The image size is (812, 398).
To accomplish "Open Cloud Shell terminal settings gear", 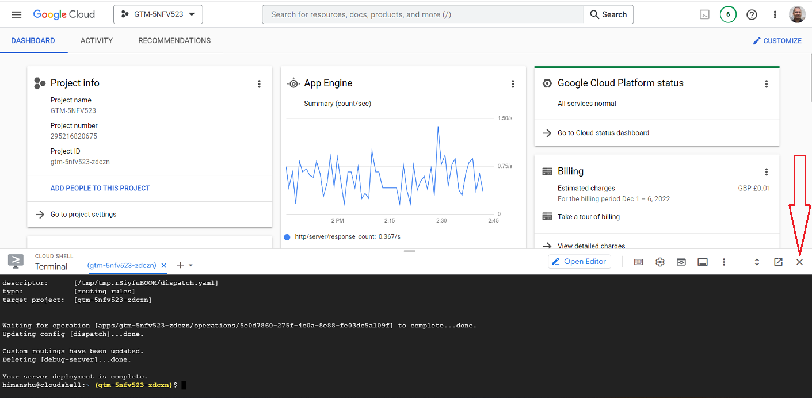I will (x=660, y=262).
